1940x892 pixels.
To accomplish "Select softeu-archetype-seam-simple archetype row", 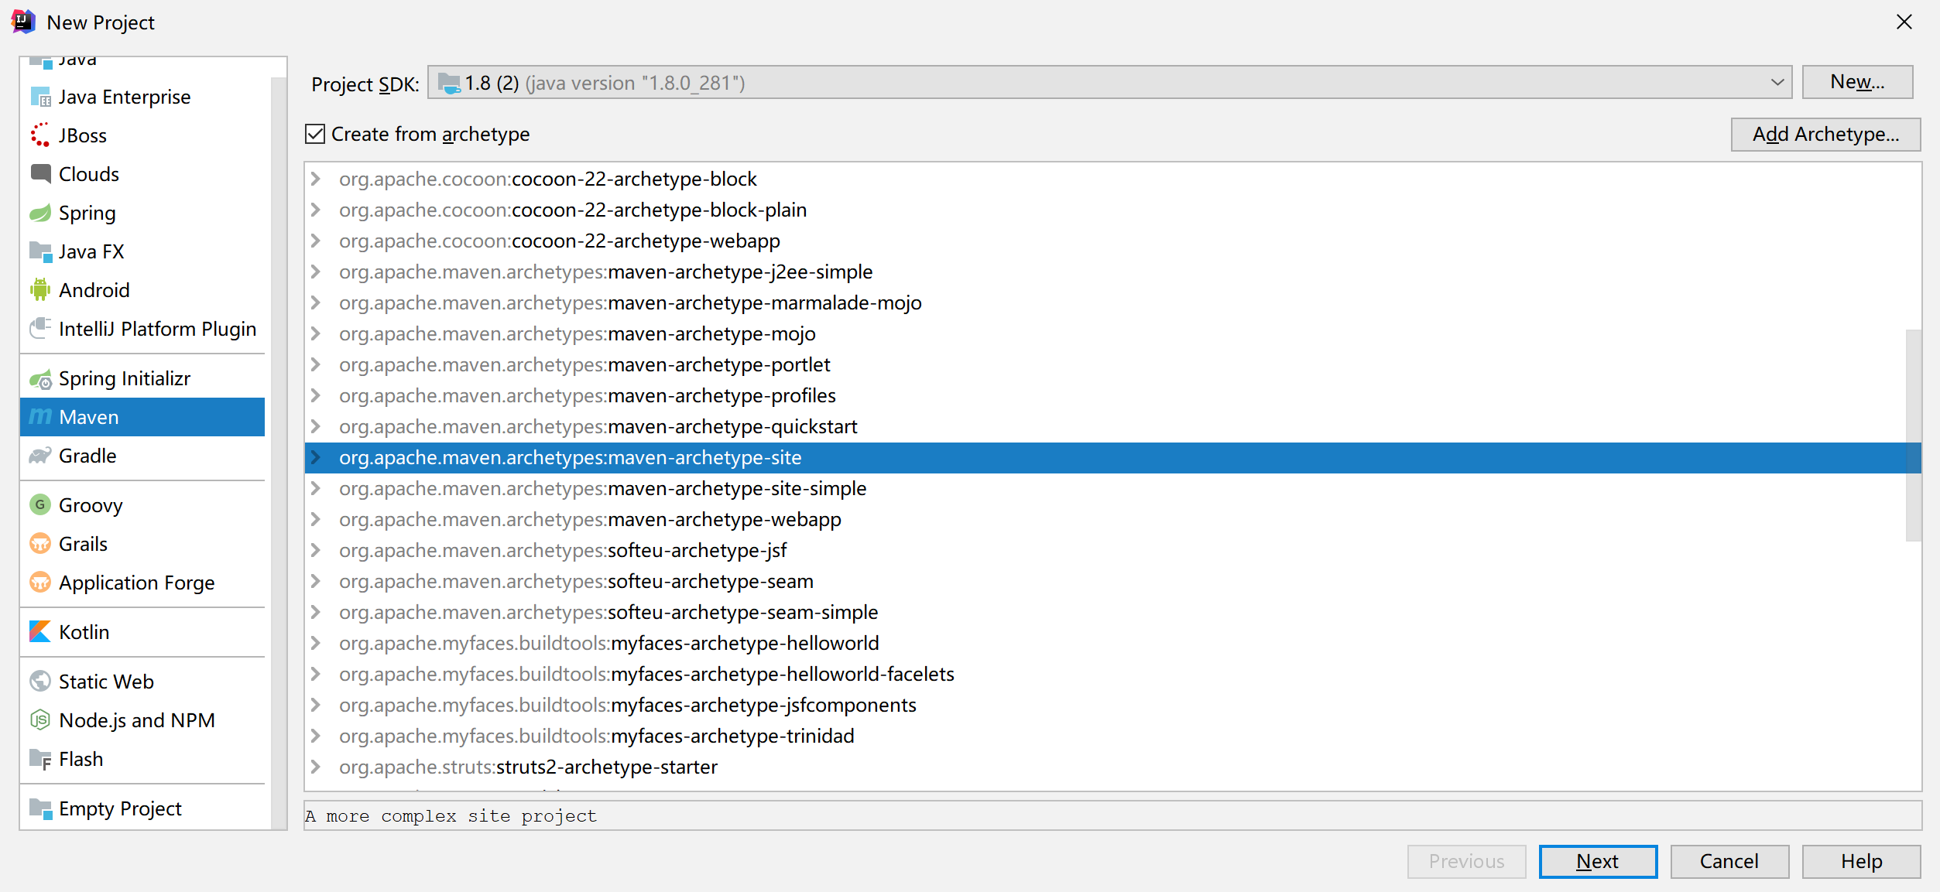I will pyautogui.click(x=1112, y=612).
